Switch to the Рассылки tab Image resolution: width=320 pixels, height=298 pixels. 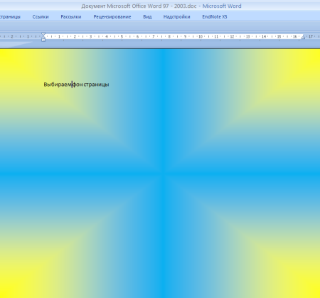click(71, 17)
